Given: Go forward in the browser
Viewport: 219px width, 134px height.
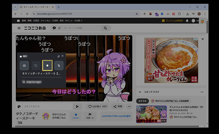Looking at the screenshot, I should 21,14.
